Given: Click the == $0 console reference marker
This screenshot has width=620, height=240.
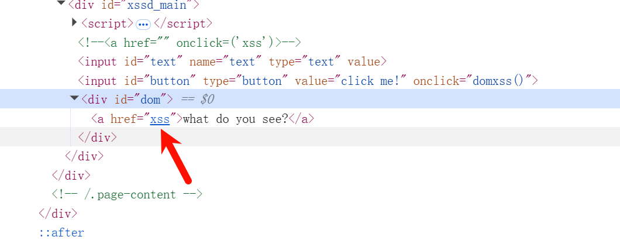Looking at the screenshot, I should click(x=197, y=100).
